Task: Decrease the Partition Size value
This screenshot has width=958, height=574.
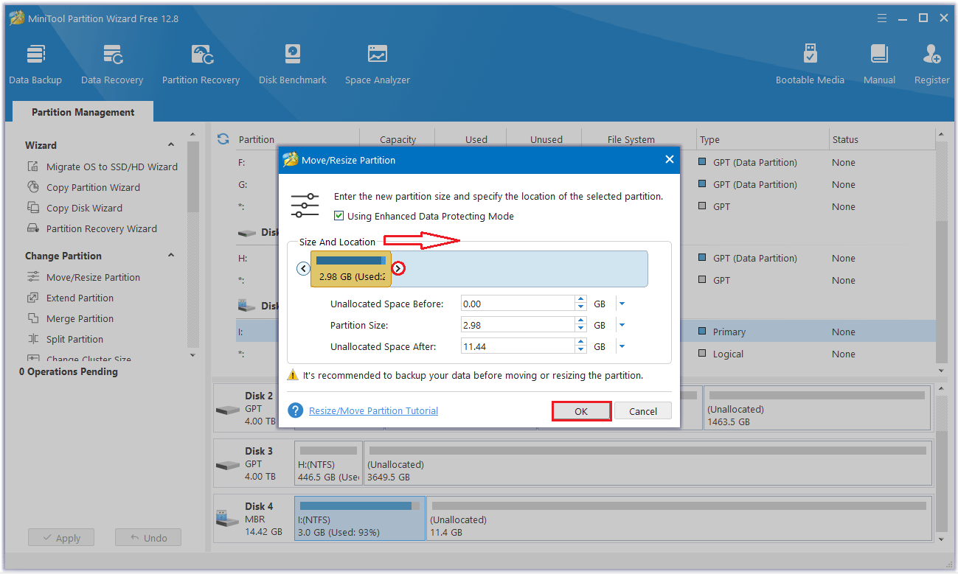Action: tap(581, 329)
